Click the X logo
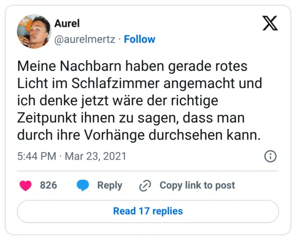296x240 pixels. point(270,23)
